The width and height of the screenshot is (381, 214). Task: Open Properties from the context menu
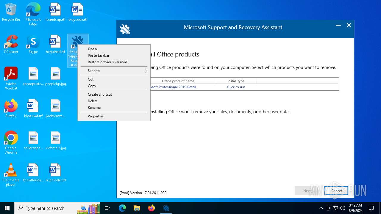pos(114,116)
